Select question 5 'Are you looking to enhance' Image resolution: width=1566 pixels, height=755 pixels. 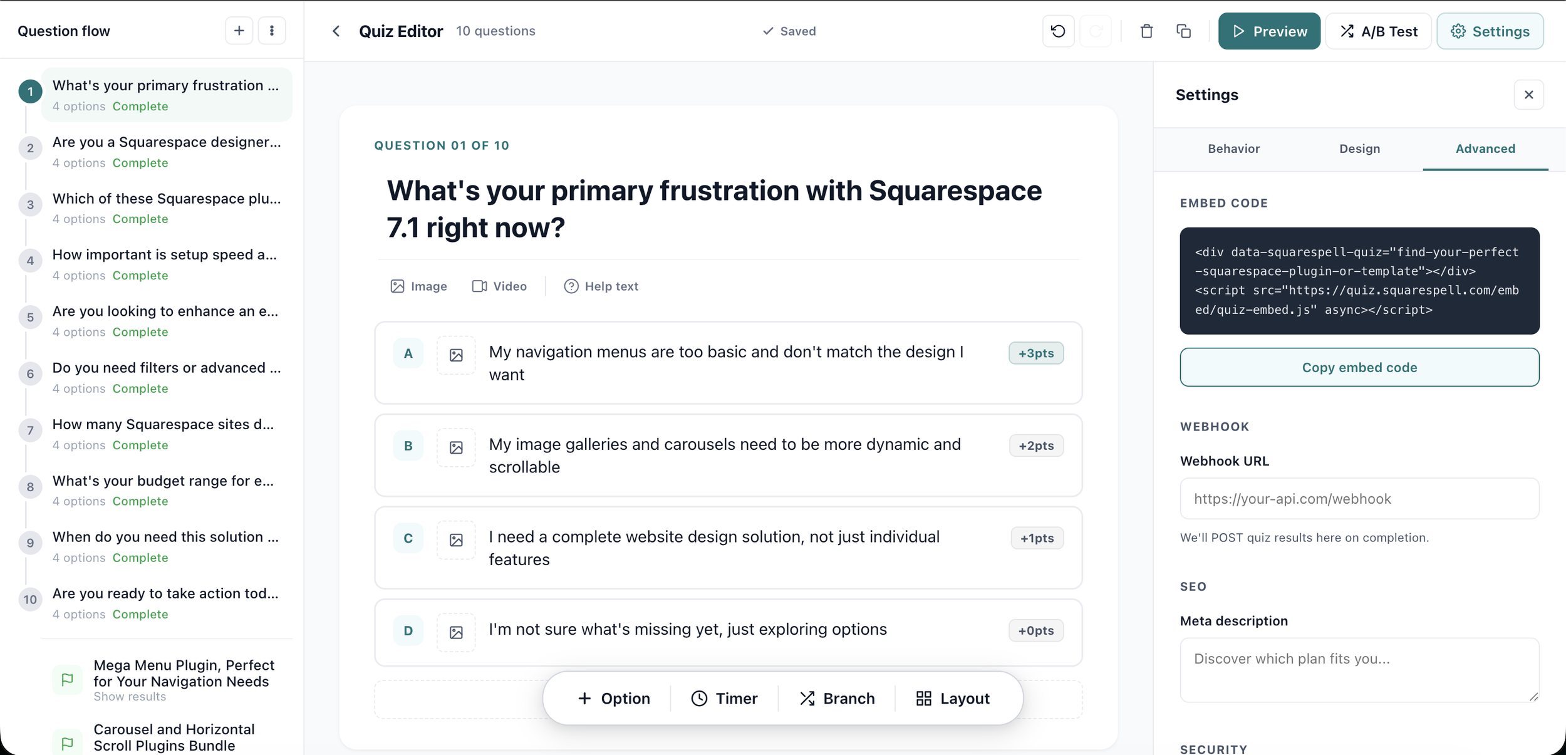click(167, 321)
